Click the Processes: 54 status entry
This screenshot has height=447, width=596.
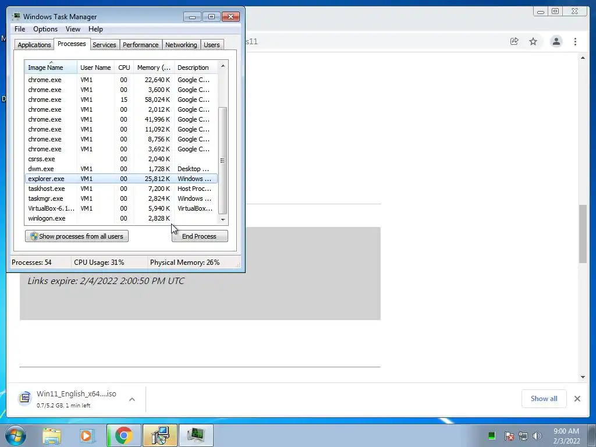[x=31, y=262]
